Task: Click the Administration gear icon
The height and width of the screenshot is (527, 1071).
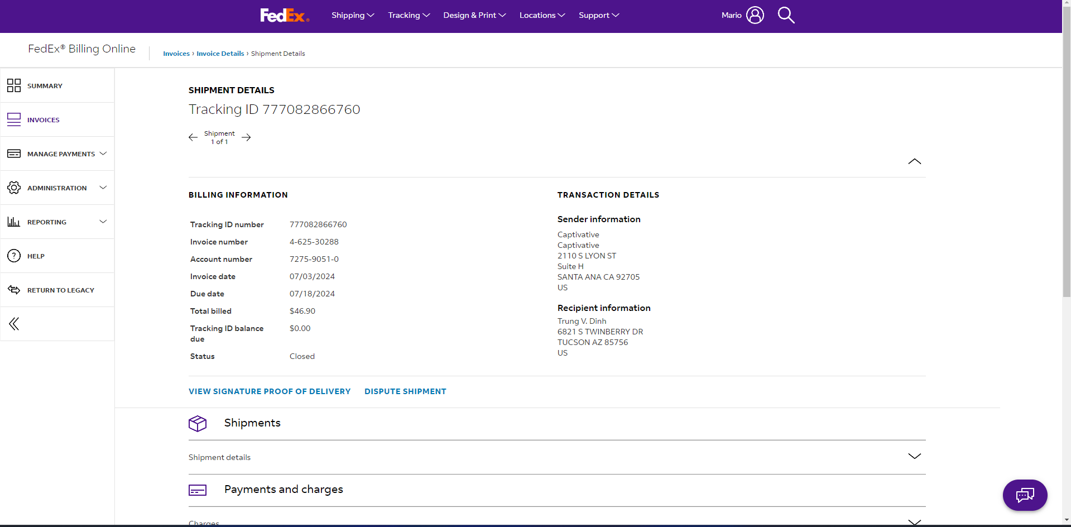Action: (x=14, y=188)
